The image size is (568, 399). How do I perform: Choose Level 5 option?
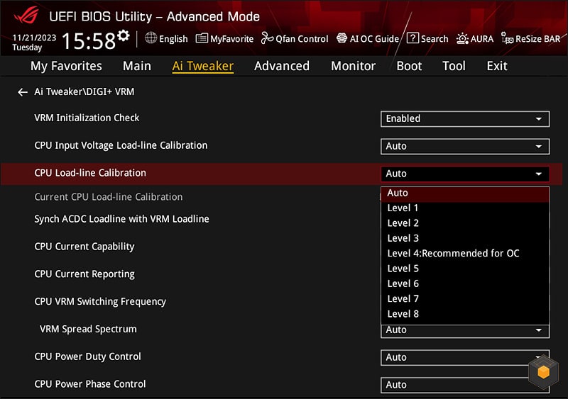pos(465,269)
